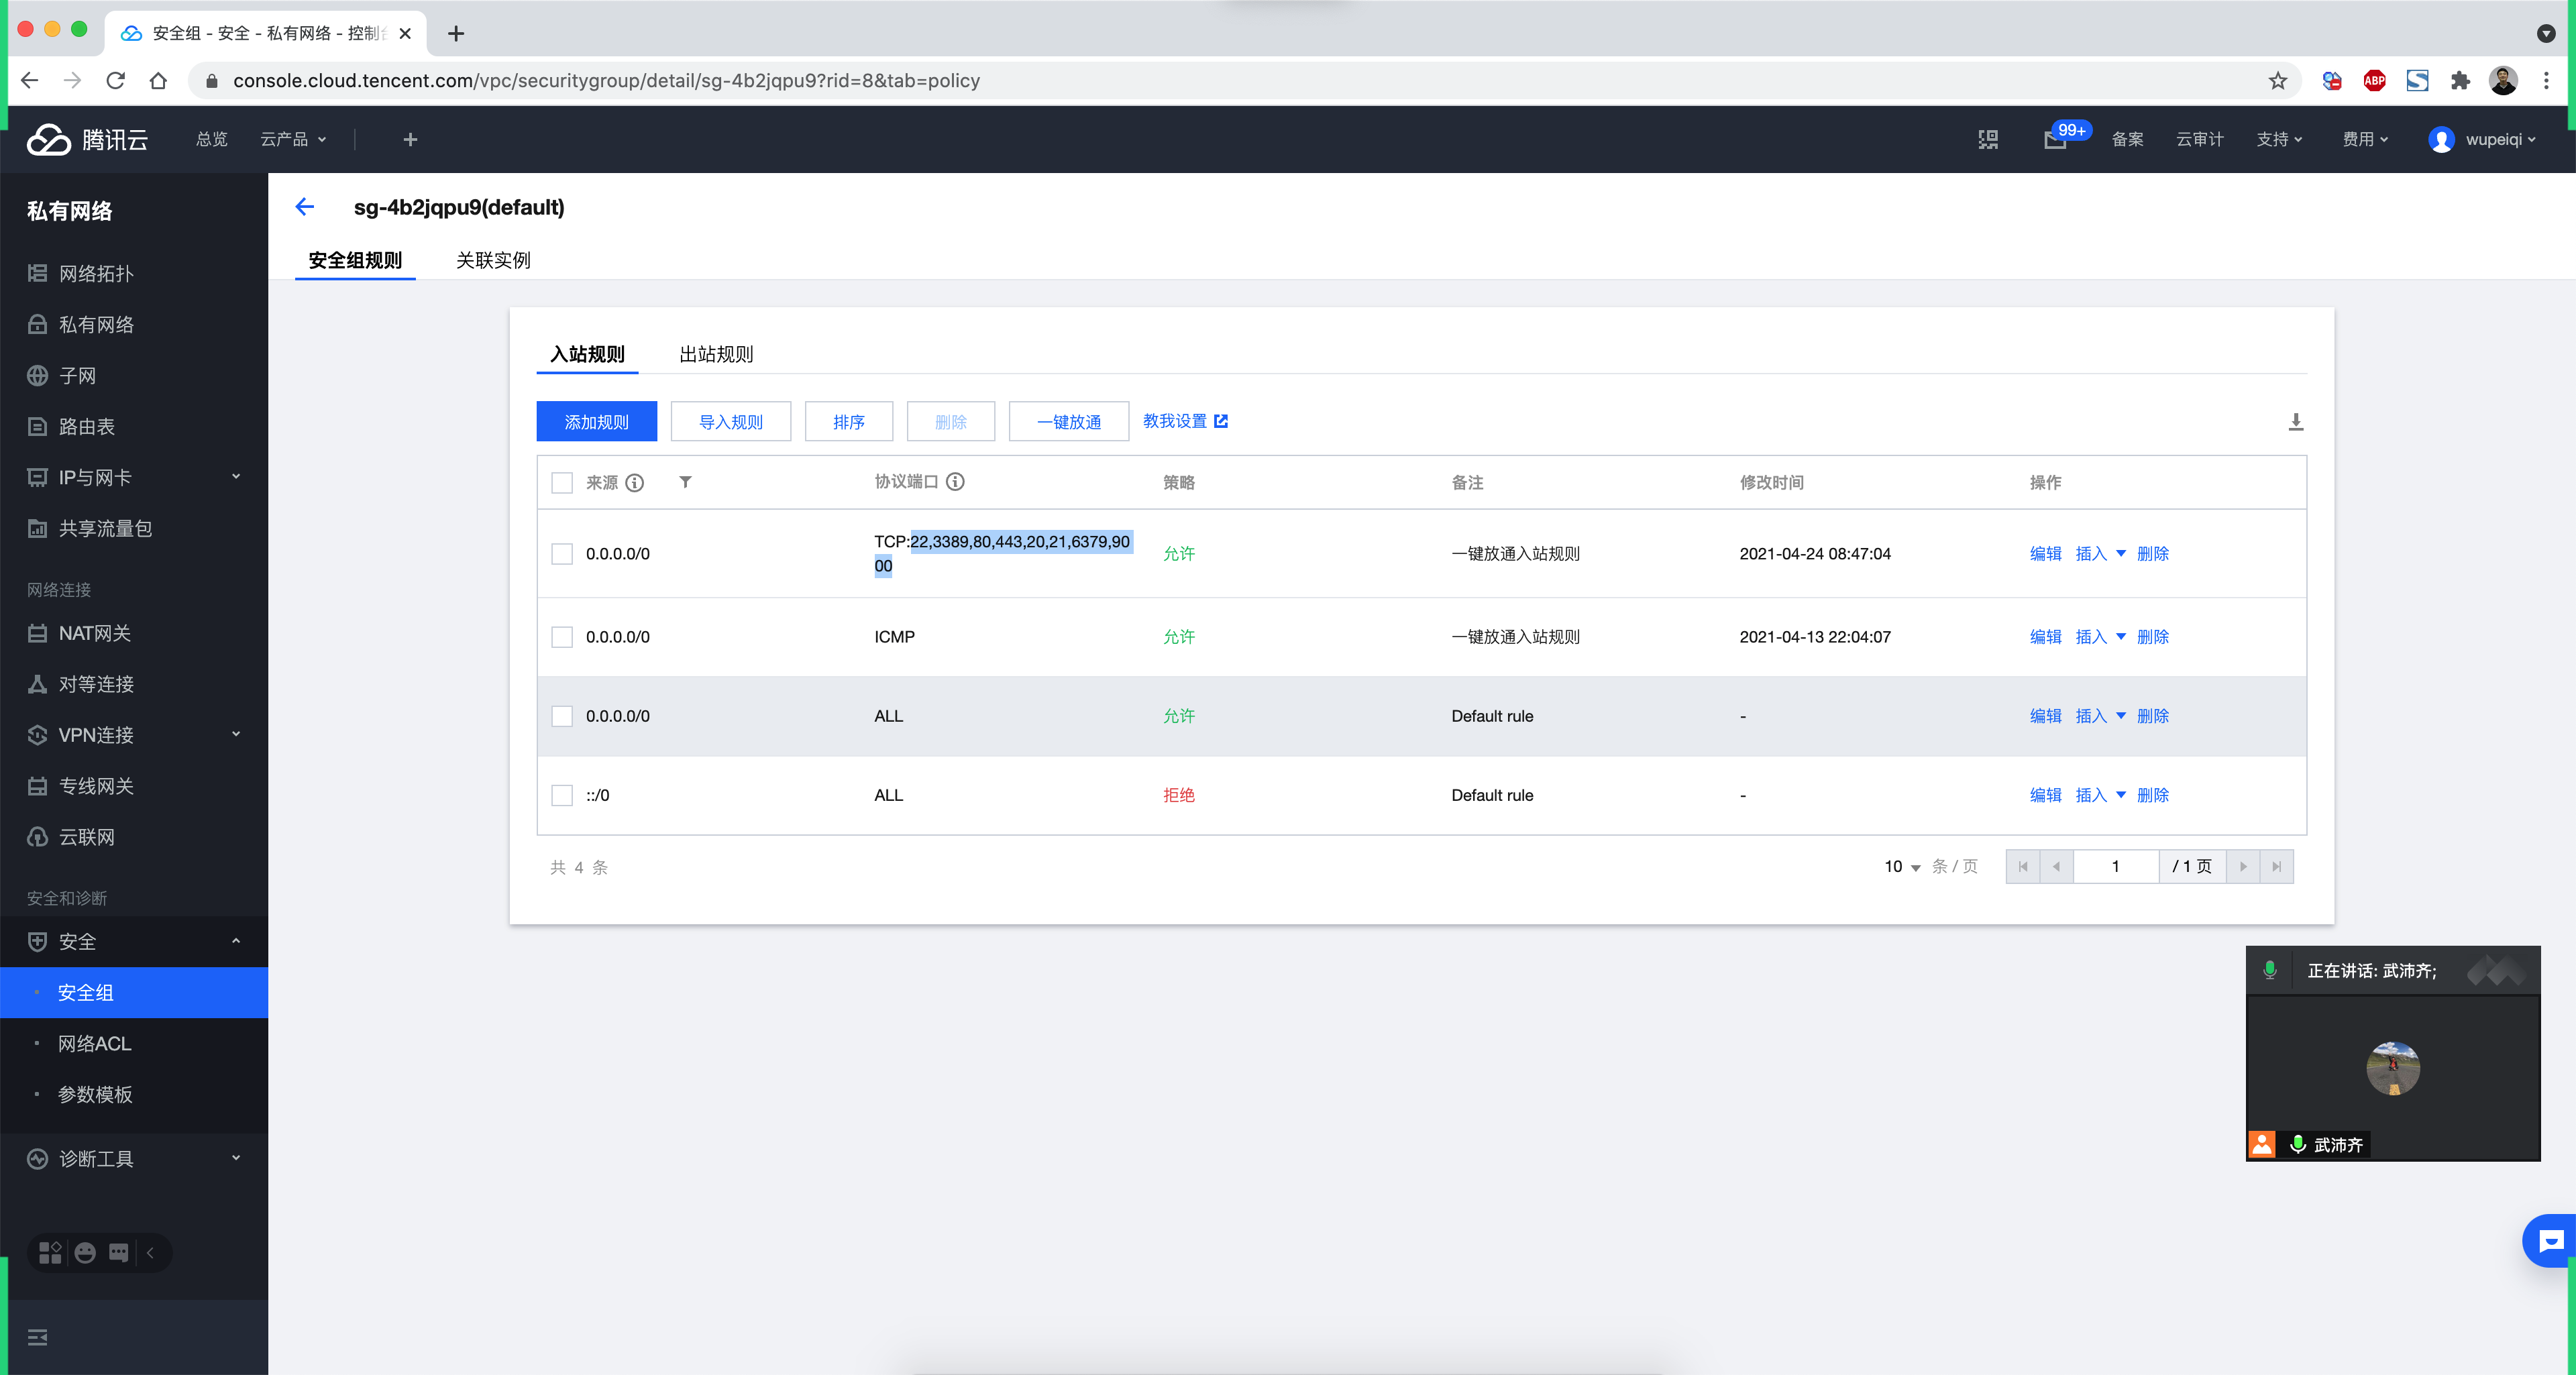Screen dimensions: 2576x1375
Task: Collapse sidebar with bottom menu icon
Action: click(x=38, y=1337)
